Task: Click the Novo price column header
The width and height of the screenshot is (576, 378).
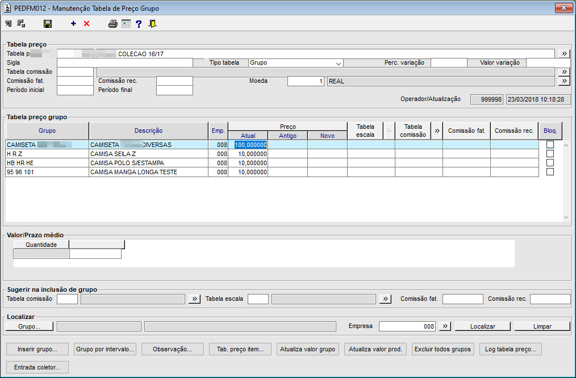Action: click(327, 136)
